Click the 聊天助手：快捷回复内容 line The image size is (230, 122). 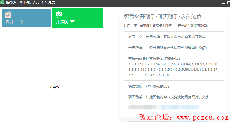point(169,97)
